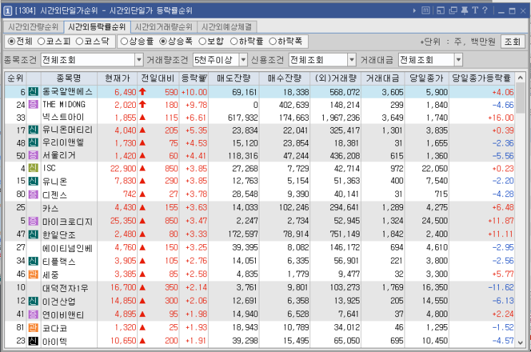Viewport: 531px width, 352px height.
Task: Click the scrollbar up arrow
Action: pyautogui.click(x=520, y=79)
